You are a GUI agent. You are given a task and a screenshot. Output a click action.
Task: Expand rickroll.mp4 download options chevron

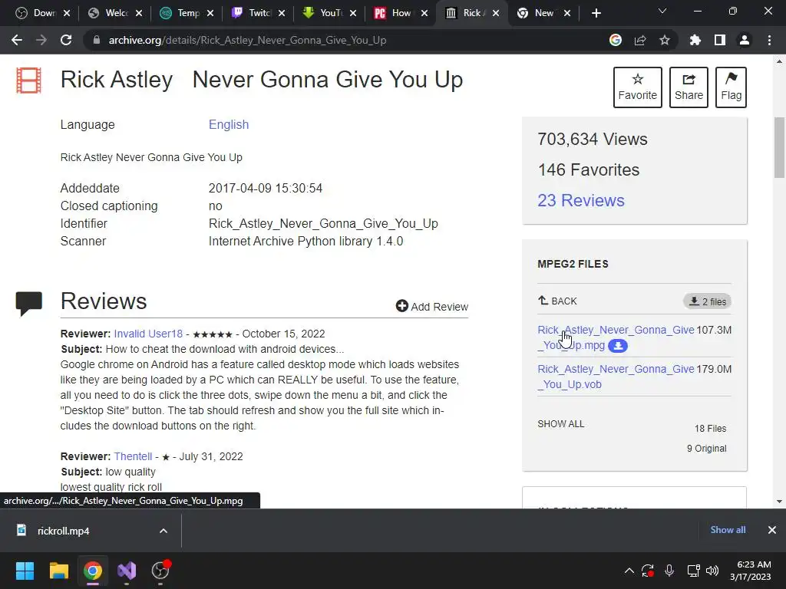[163, 531]
